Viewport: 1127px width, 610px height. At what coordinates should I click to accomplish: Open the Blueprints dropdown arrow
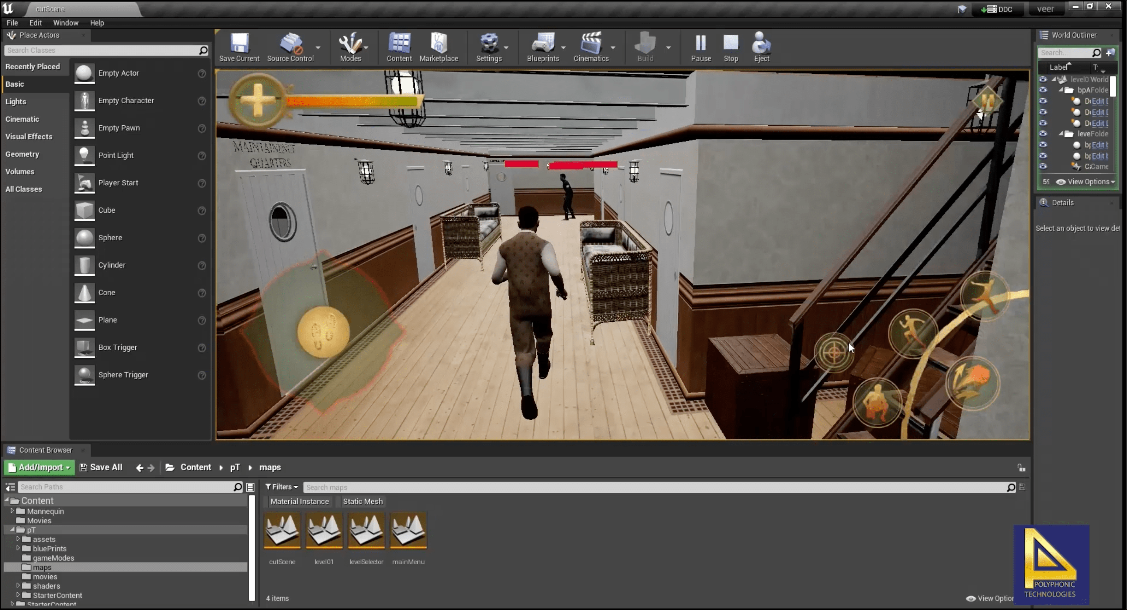563,48
